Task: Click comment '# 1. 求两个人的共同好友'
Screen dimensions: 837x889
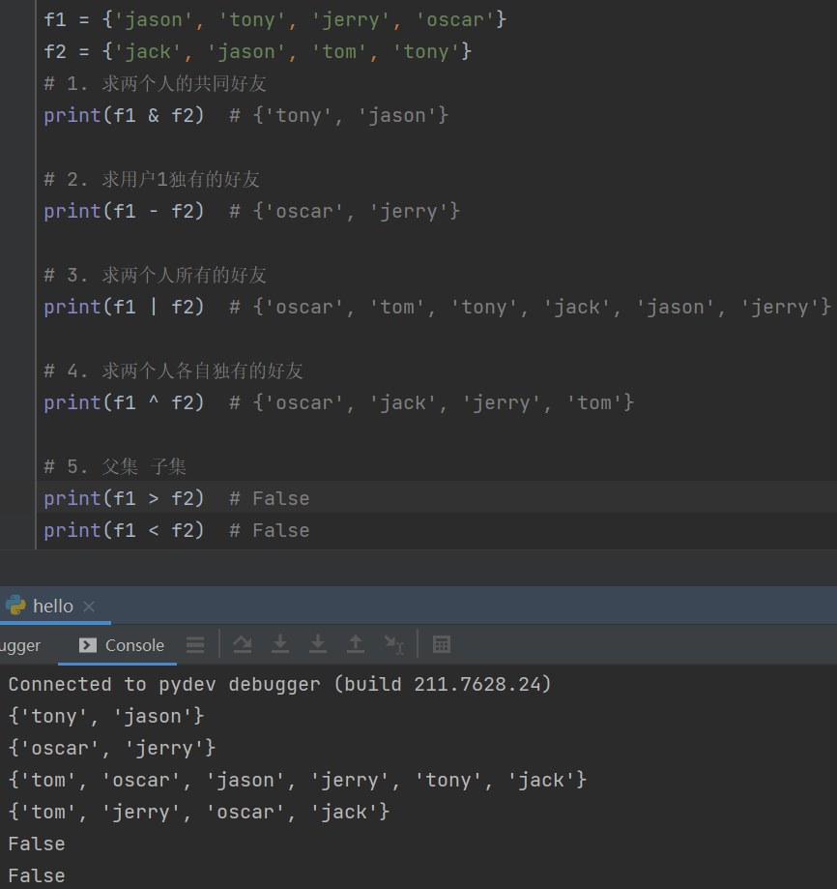Action: [156, 84]
